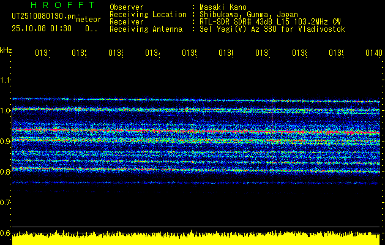Click the 0131 time marker
The width and height of the screenshot is (385, 245).
tap(42, 53)
